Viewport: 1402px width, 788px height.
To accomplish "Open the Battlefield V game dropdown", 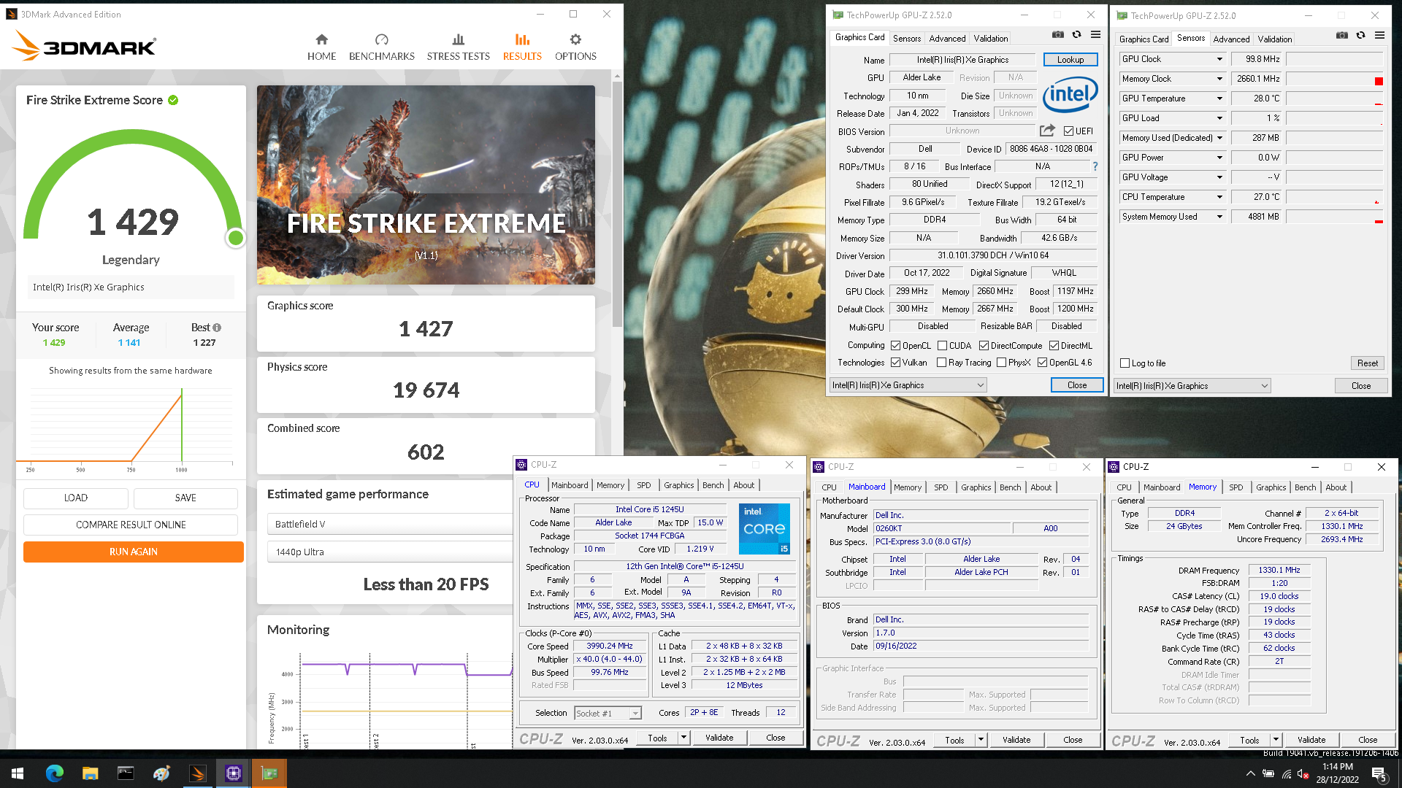I will coord(391,524).
